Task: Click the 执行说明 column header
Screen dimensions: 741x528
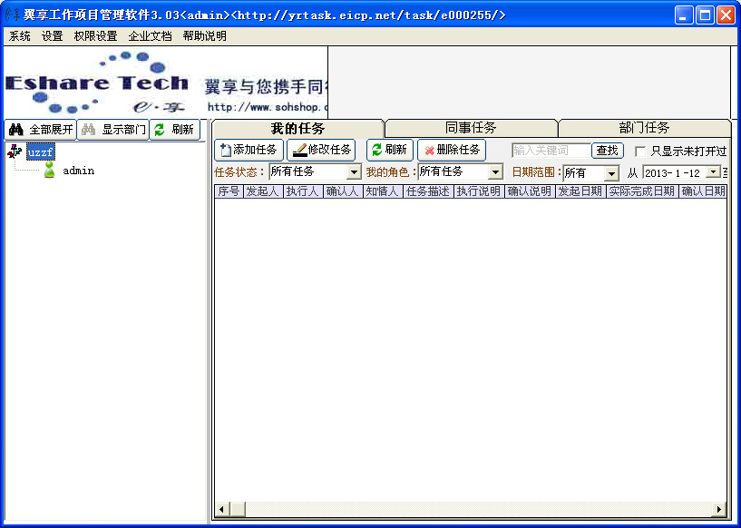Action: (479, 191)
